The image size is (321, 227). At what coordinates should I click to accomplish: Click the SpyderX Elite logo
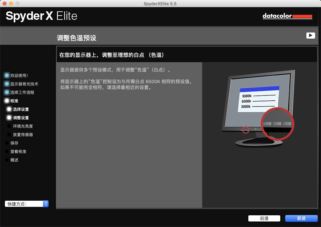pos(42,16)
